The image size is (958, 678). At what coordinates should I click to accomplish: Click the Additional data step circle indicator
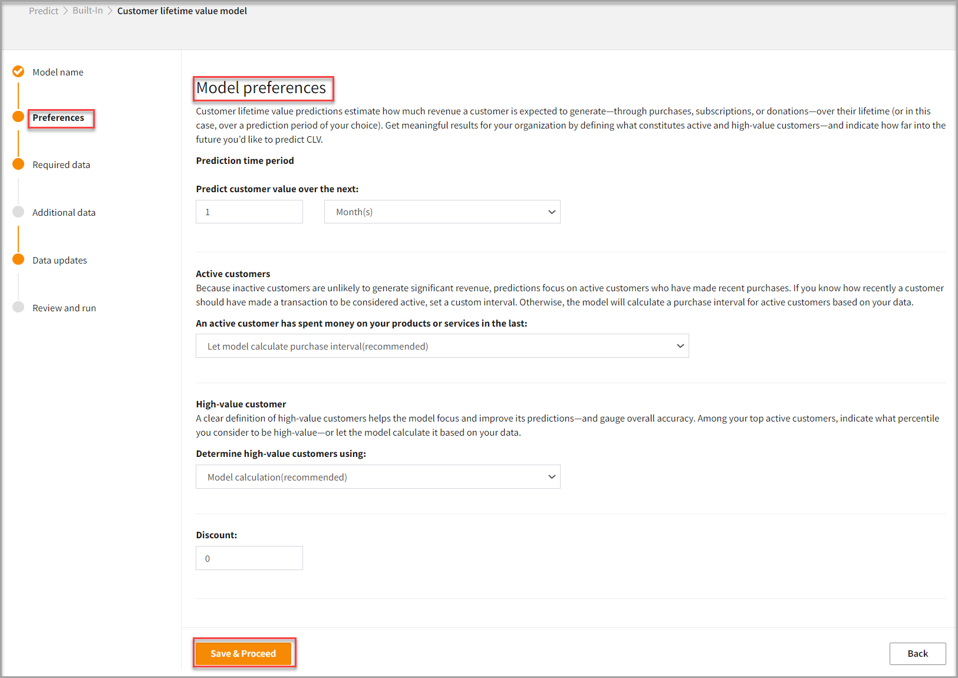point(18,212)
